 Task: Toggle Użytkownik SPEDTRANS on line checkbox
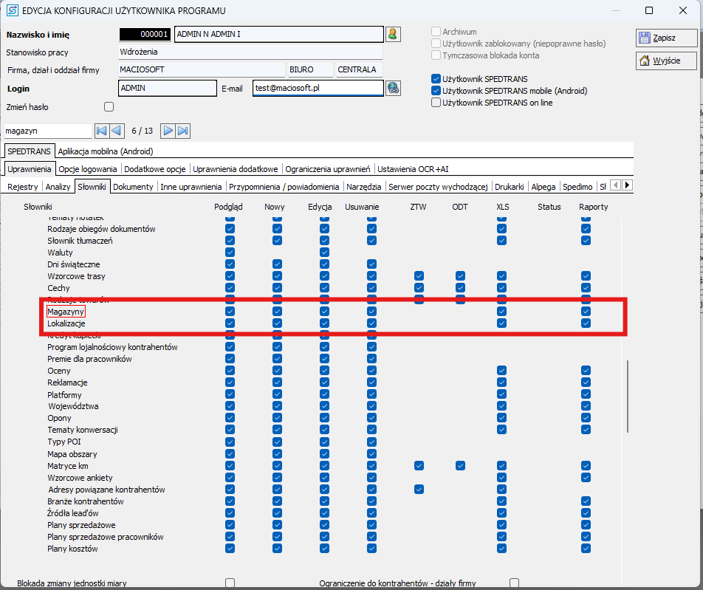[436, 103]
